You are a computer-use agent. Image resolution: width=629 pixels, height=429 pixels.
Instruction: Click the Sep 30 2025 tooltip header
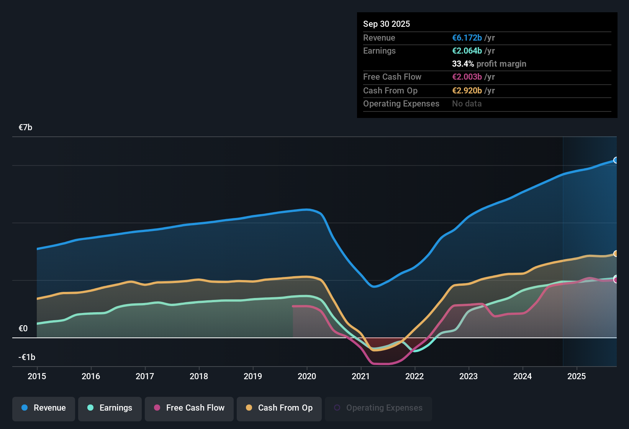point(387,24)
